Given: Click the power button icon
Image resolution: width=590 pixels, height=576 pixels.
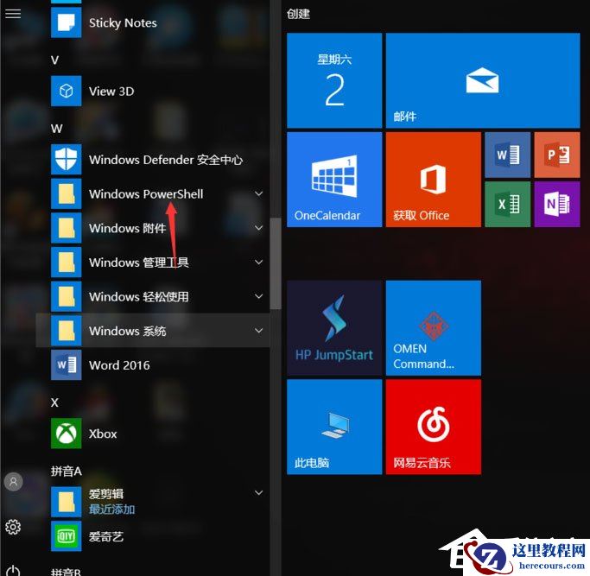Looking at the screenshot, I should click(x=13, y=570).
